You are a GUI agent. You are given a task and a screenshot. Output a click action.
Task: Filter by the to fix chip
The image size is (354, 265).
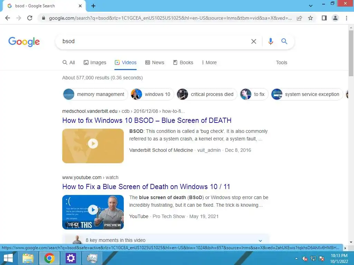coord(254,94)
